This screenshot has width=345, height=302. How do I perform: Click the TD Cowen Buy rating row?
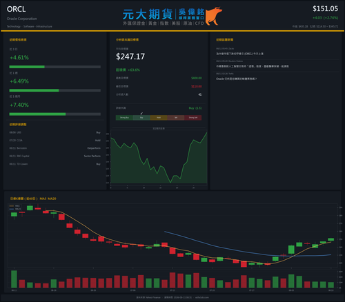pos(55,164)
